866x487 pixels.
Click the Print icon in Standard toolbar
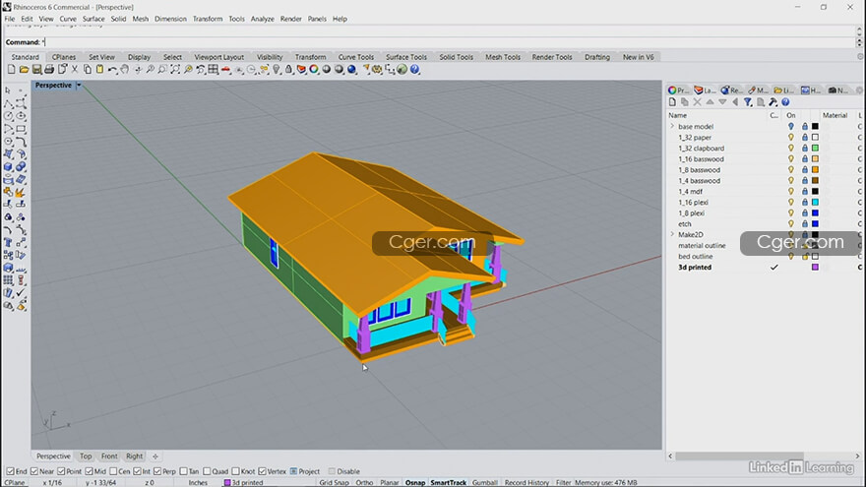(50, 70)
